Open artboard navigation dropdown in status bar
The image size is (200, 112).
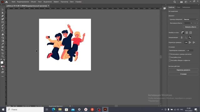36,106
